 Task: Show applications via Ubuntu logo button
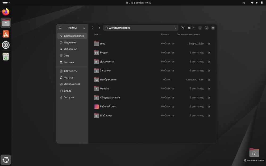pyautogui.click(x=6, y=160)
